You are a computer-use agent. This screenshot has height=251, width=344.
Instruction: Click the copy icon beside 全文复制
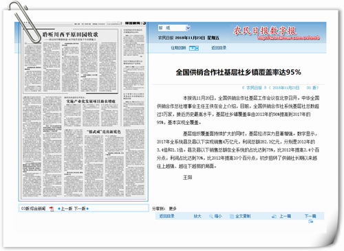tap(232, 216)
